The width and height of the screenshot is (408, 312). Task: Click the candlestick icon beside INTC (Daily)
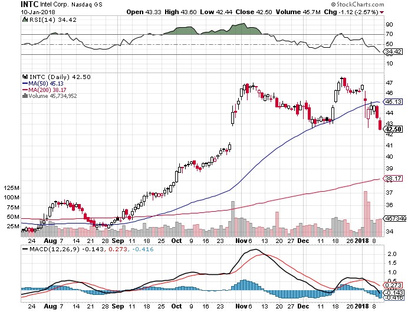point(25,77)
